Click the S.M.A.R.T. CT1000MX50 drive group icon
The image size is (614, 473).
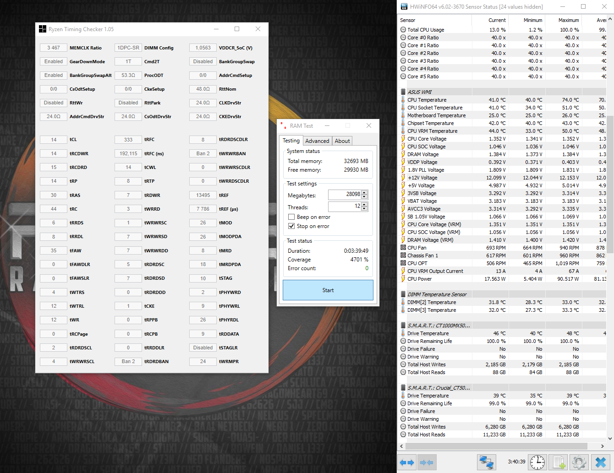403,326
